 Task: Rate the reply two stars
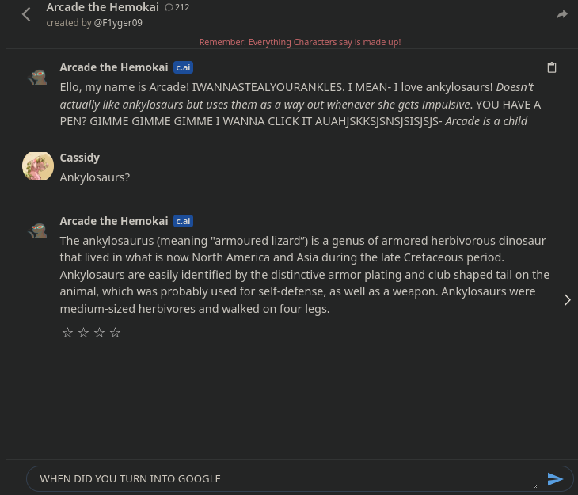click(x=83, y=333)
